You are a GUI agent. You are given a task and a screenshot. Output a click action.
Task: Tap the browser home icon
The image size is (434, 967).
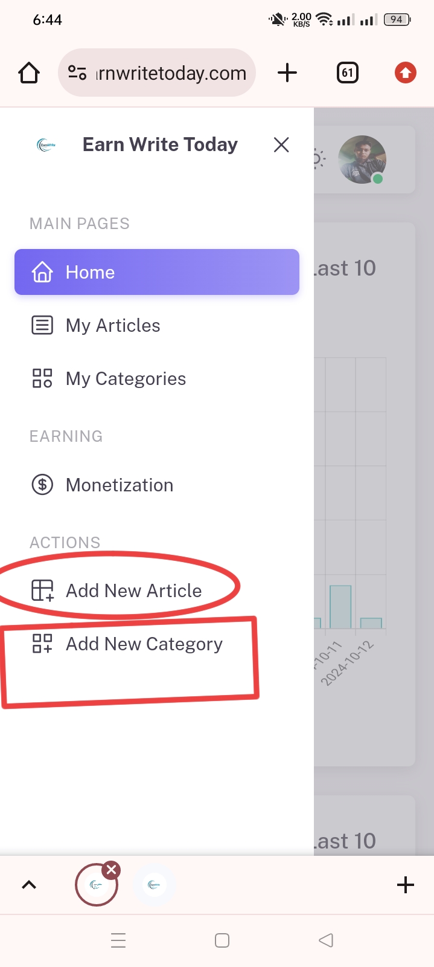tap(29, 73)
